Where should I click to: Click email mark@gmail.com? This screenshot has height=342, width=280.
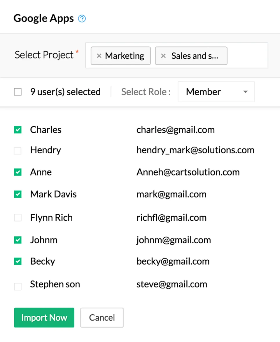(x=171, y=194)
